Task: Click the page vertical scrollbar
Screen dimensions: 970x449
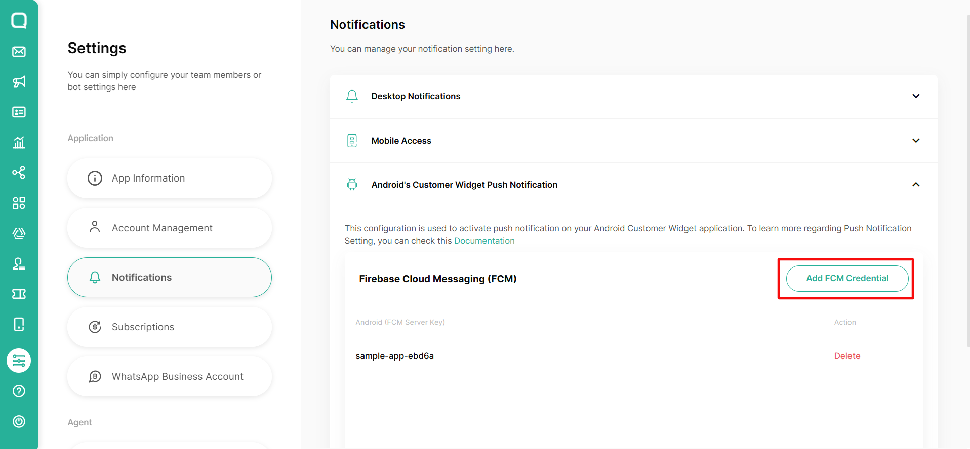Action: [968, 181]
